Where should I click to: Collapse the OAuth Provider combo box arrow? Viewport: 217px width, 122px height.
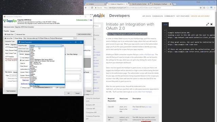tap(61, 46)
